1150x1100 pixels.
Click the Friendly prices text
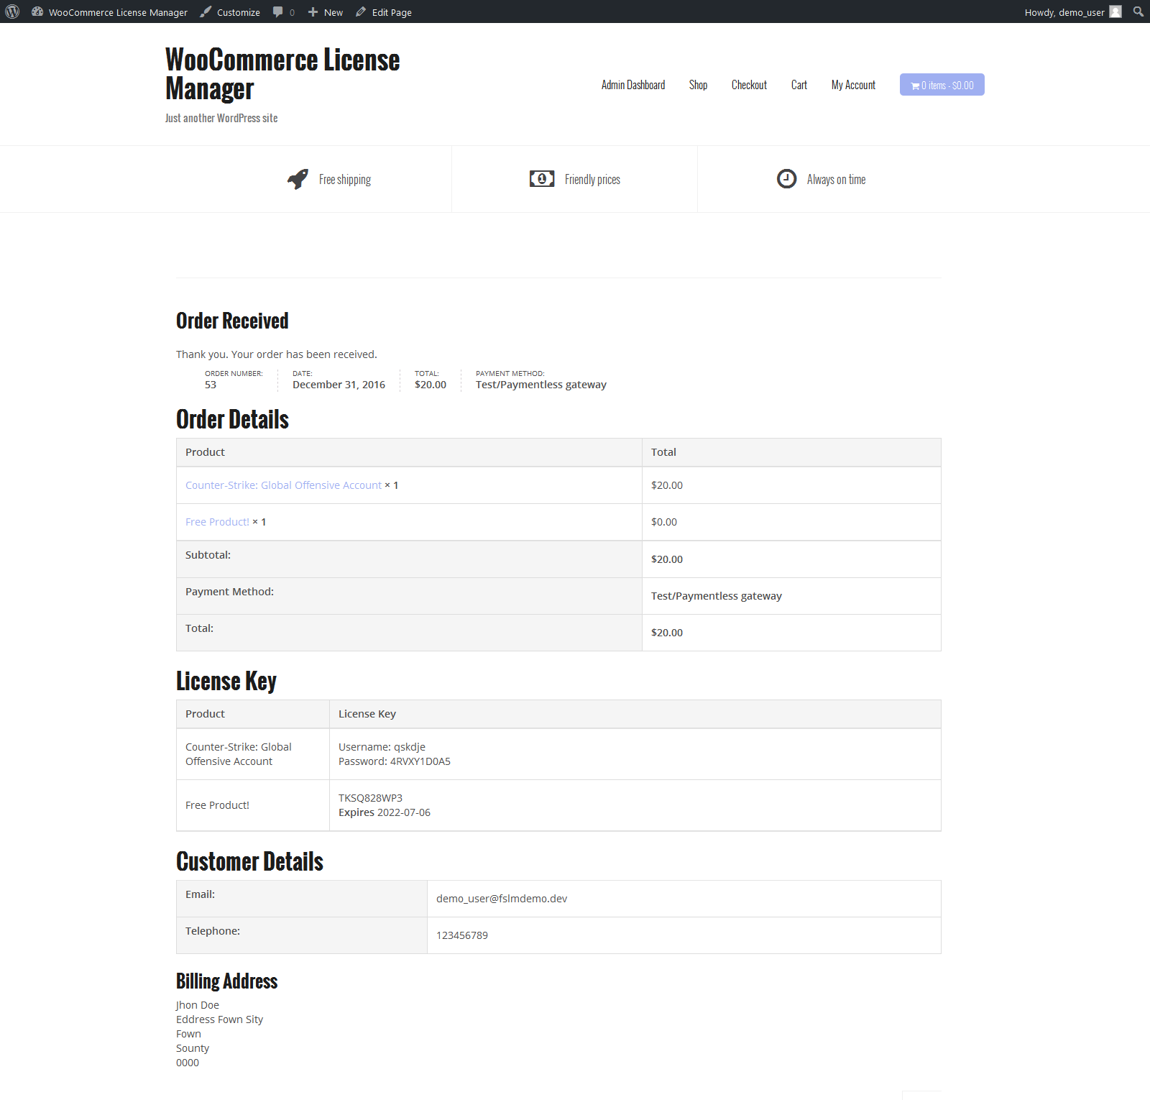[592, 180]
